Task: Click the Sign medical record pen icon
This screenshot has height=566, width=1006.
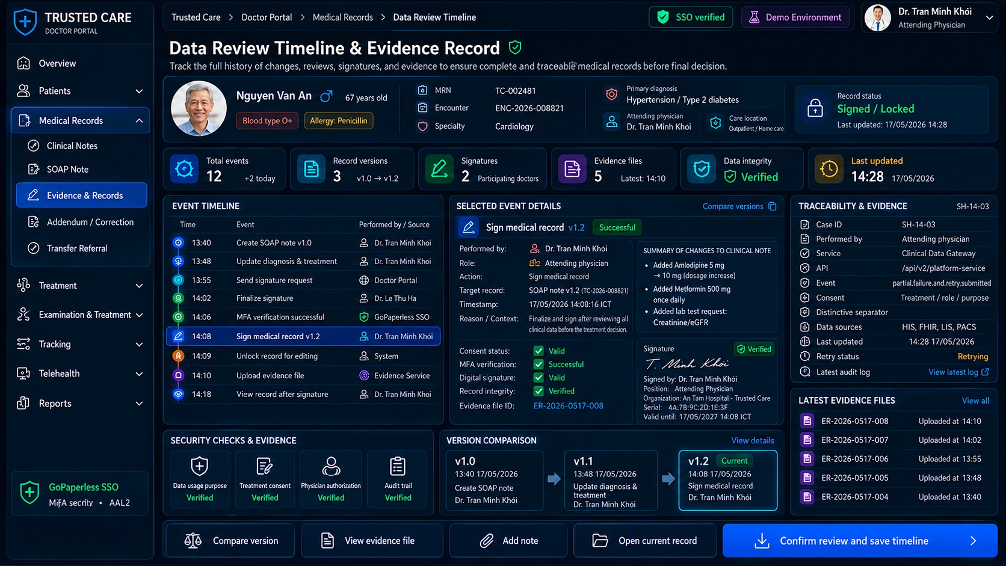Action: (469, 227)
